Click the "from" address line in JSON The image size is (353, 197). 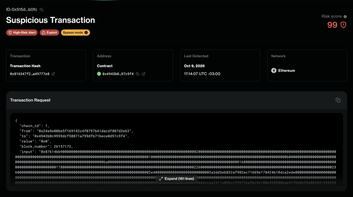(76, 131)
